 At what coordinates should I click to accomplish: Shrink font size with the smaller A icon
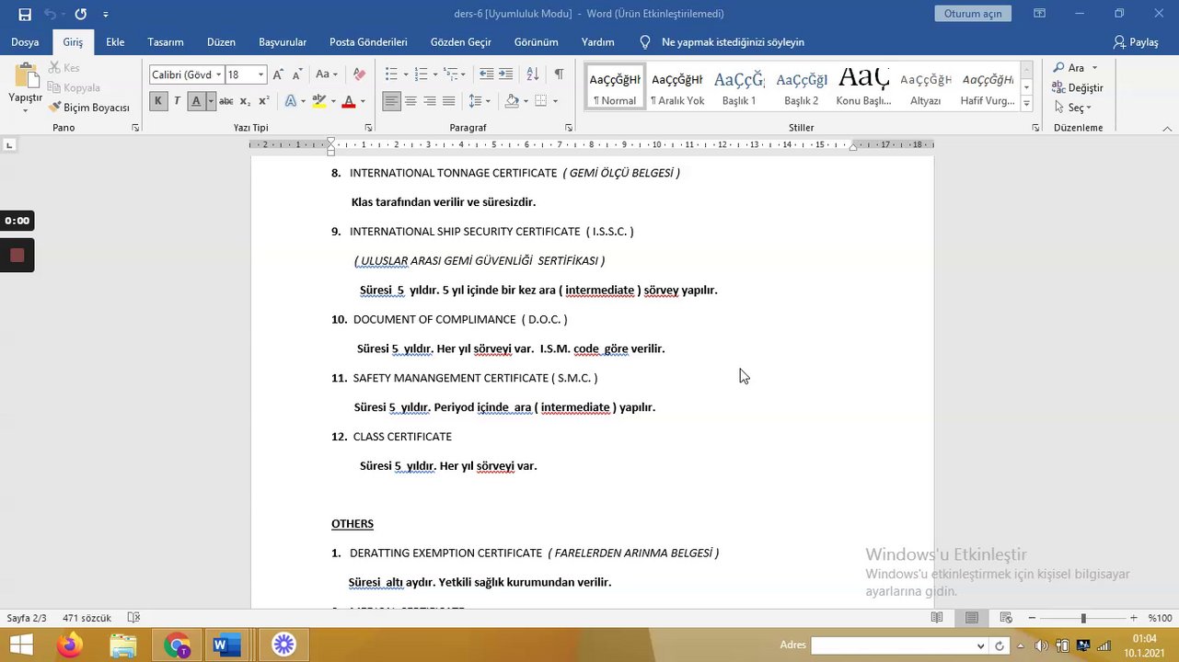297,74
